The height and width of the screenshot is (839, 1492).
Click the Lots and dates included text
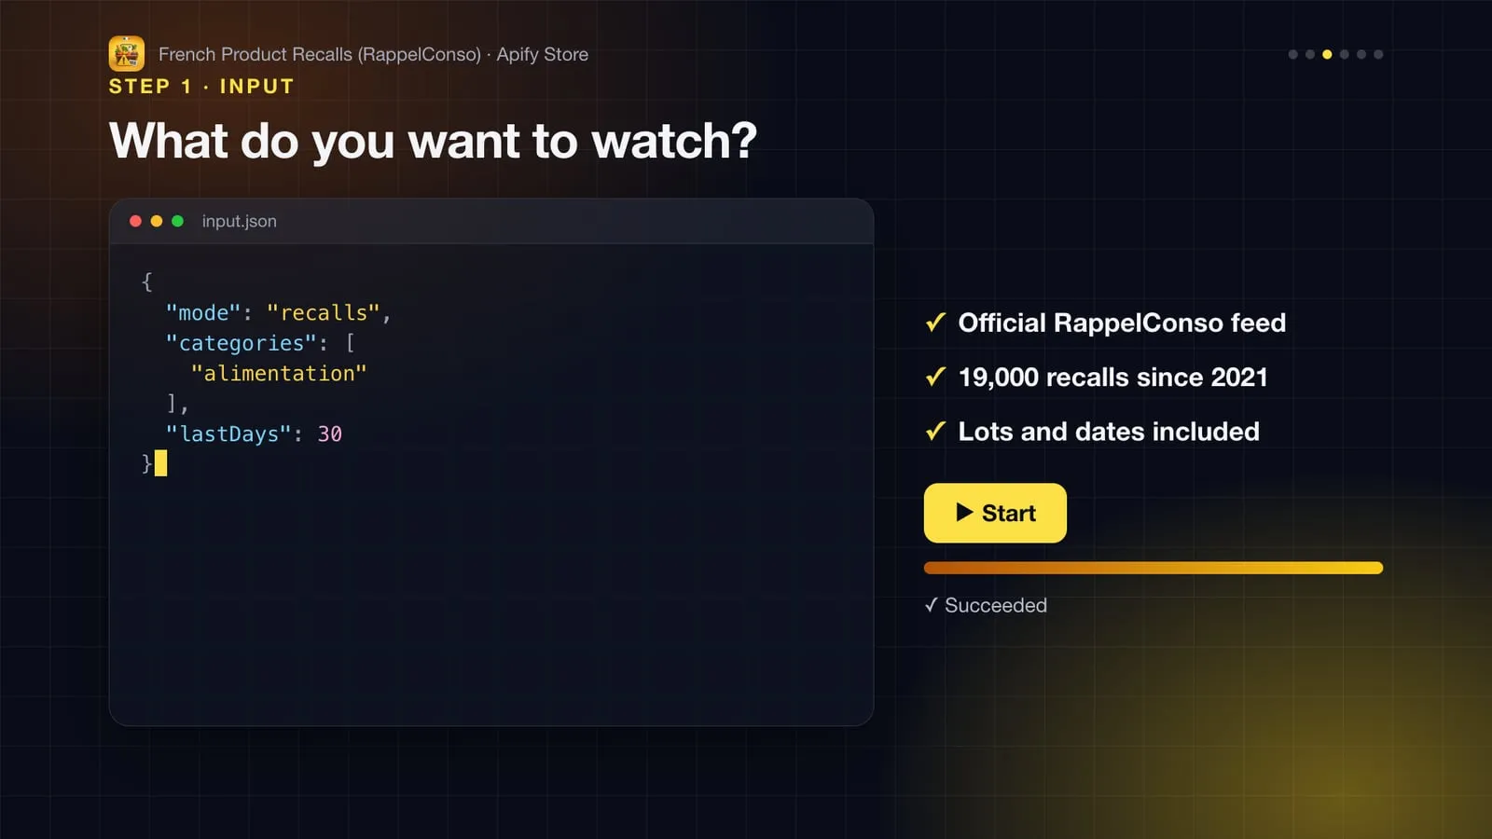click(1109, 432)
